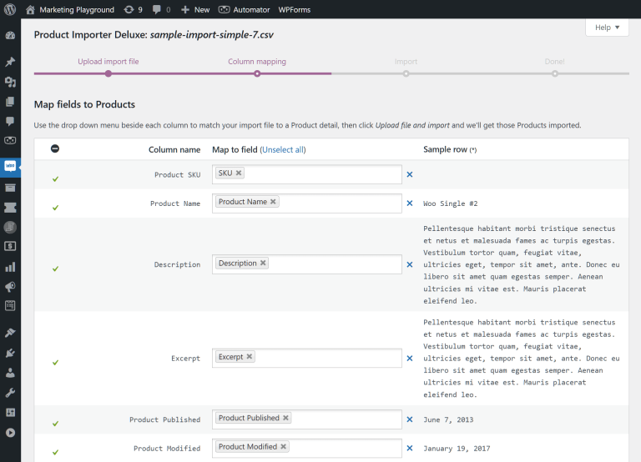
Task: Open the Product Name map field dropdown
Action: pos(307,203)
